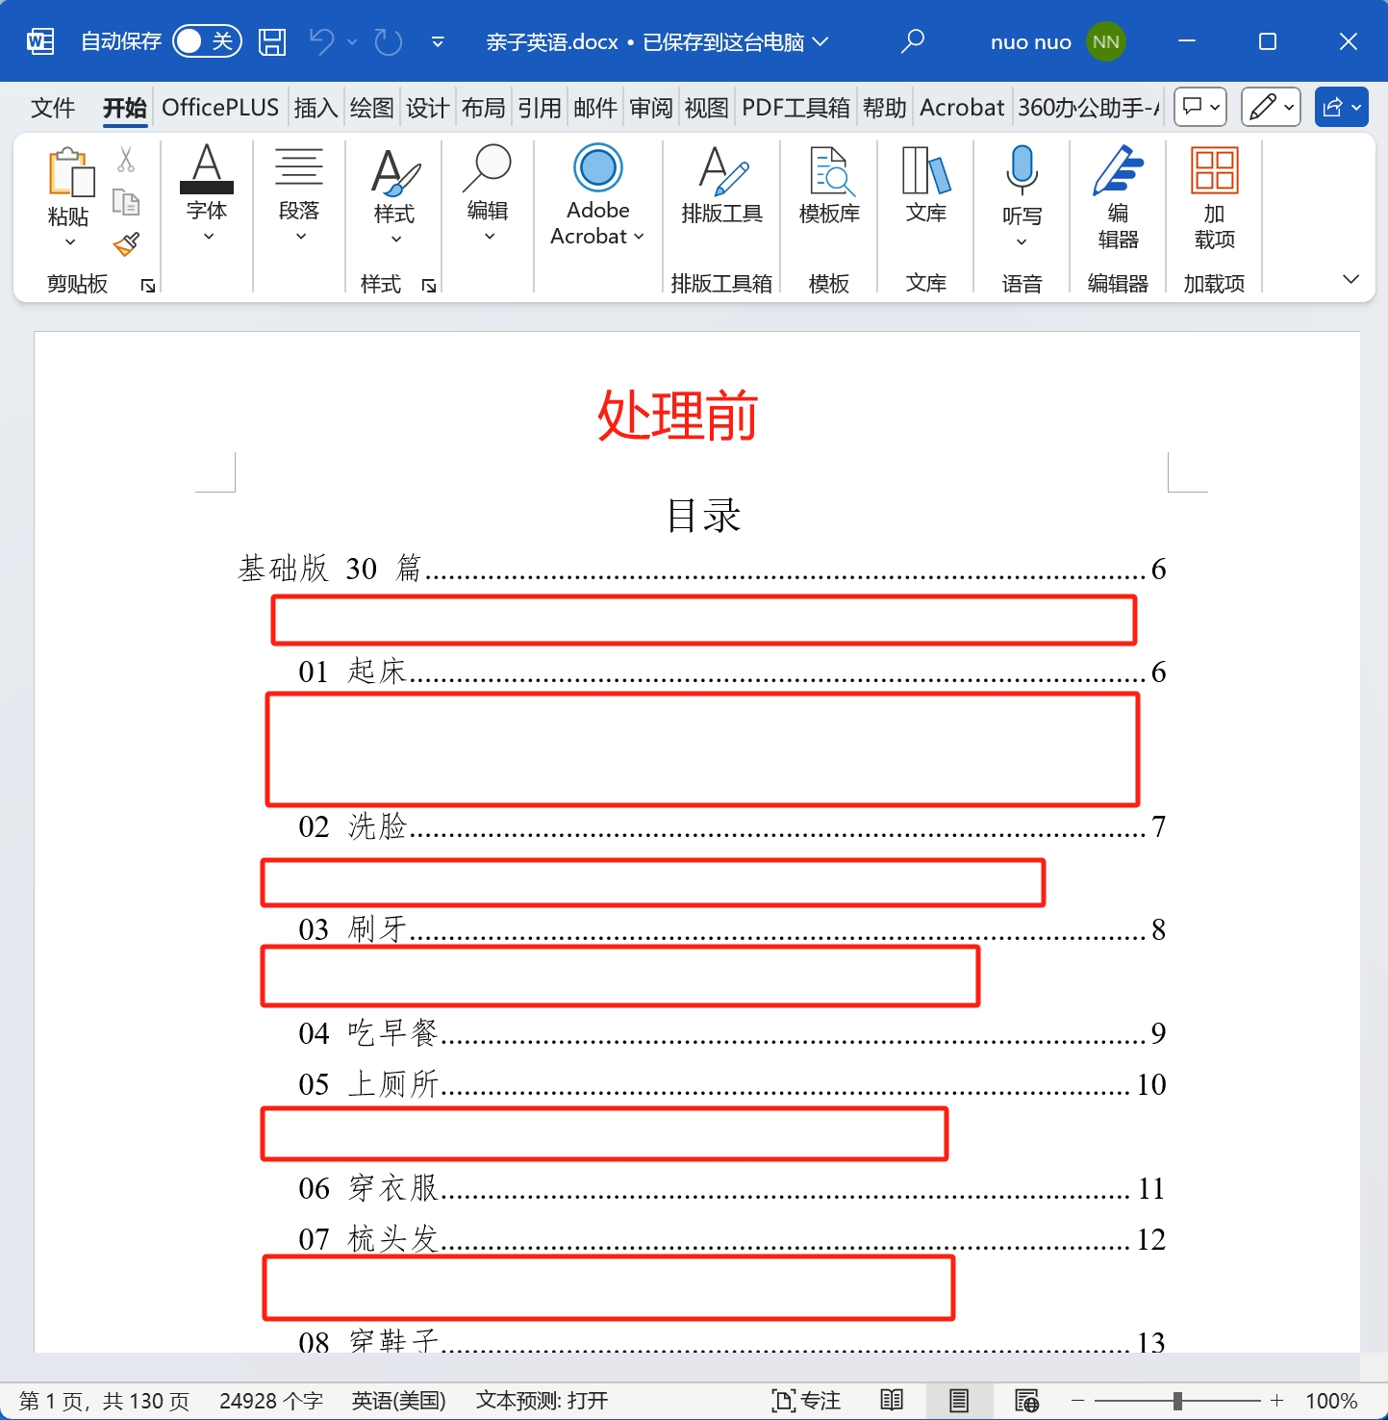Switch to Web Layout view icon
The width and height of the screenshot is (1388, 1420).
tap(1026, 1401)
